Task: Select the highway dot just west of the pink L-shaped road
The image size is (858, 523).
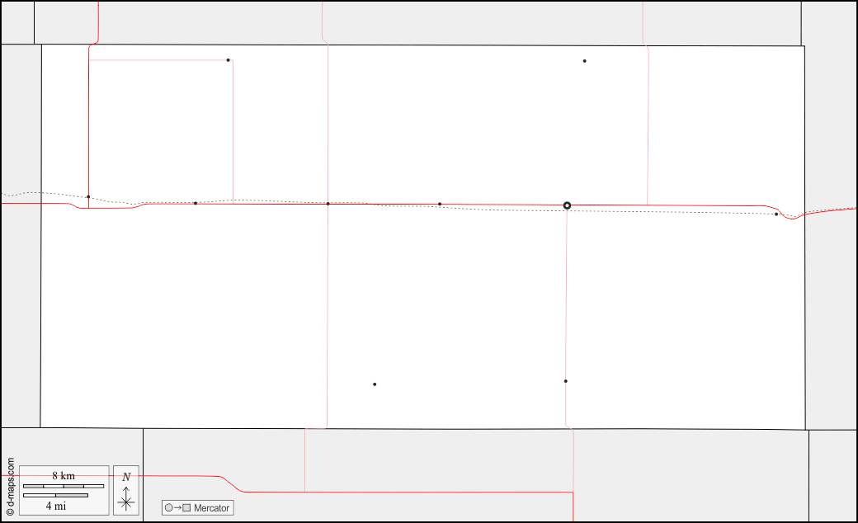Action: click(x=196, y=204)
